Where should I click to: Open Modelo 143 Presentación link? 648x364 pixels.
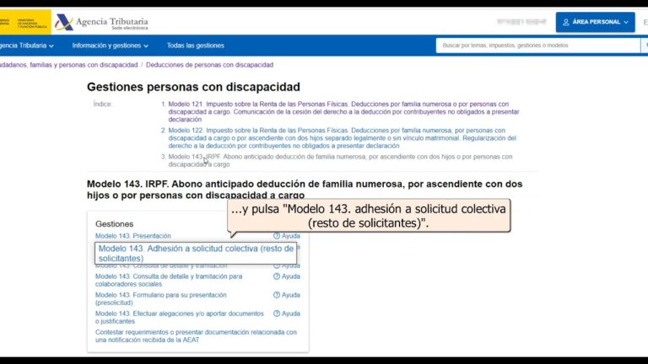[x=133, y=236]
